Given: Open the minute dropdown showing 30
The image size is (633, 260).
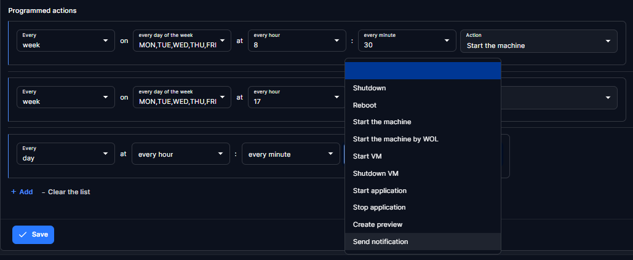Looking at the screenshot, I should click(407, 41).
